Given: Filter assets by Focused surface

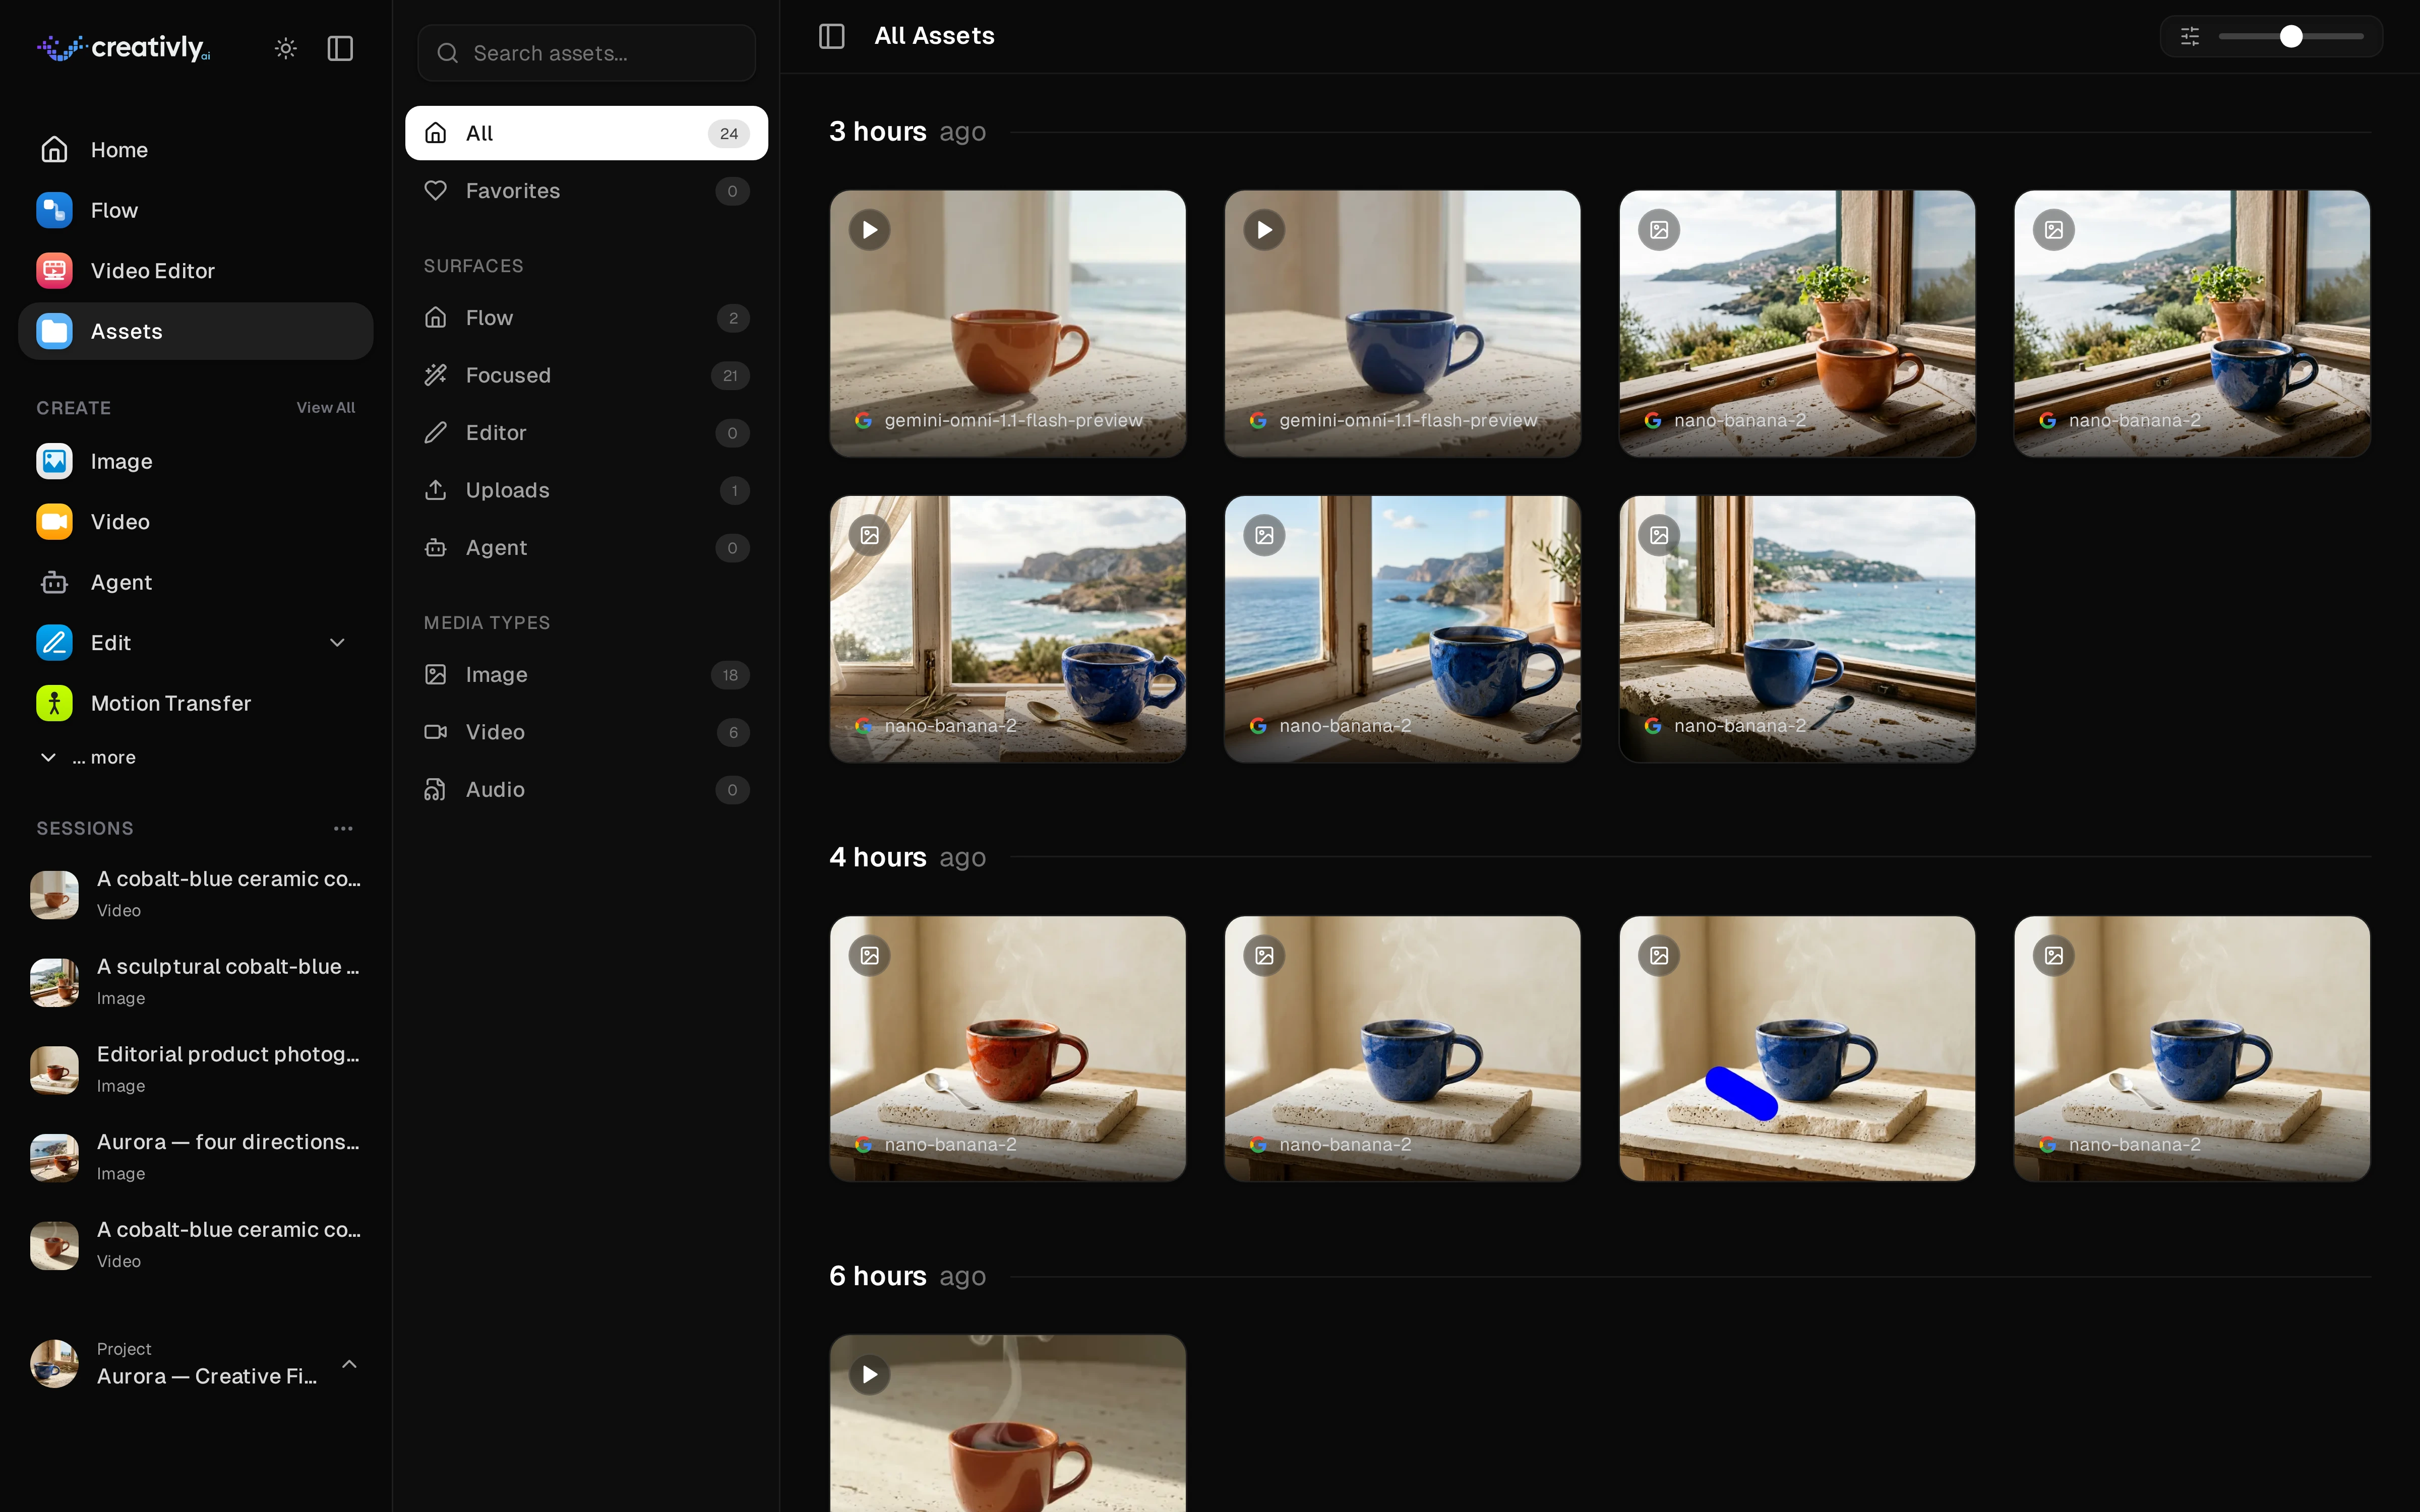Looking at the screenshot, I should [x=587, y=375].
